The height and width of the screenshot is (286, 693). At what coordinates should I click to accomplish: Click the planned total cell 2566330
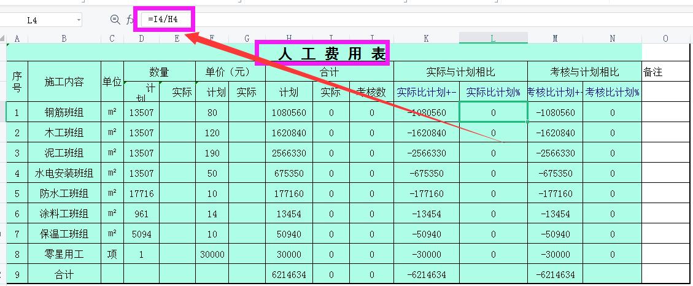[289, 153]
